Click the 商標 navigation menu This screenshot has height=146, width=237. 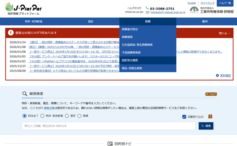tap(148, 21)
